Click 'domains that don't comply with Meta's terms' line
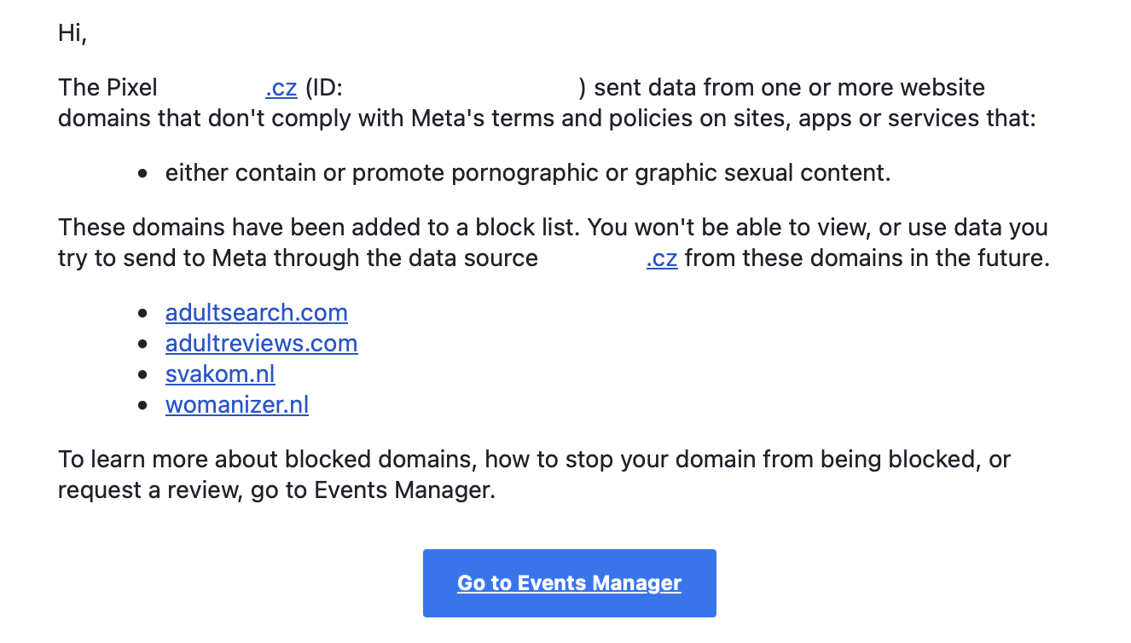1131x643 pixels. (x=547, y=119)
